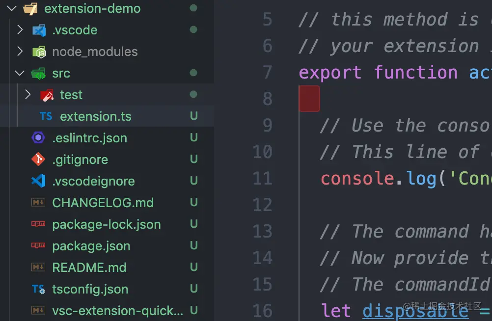Screen dimensions: 492x321
Task: Click the red test folder icon
Action: click(x=47, y=95)
